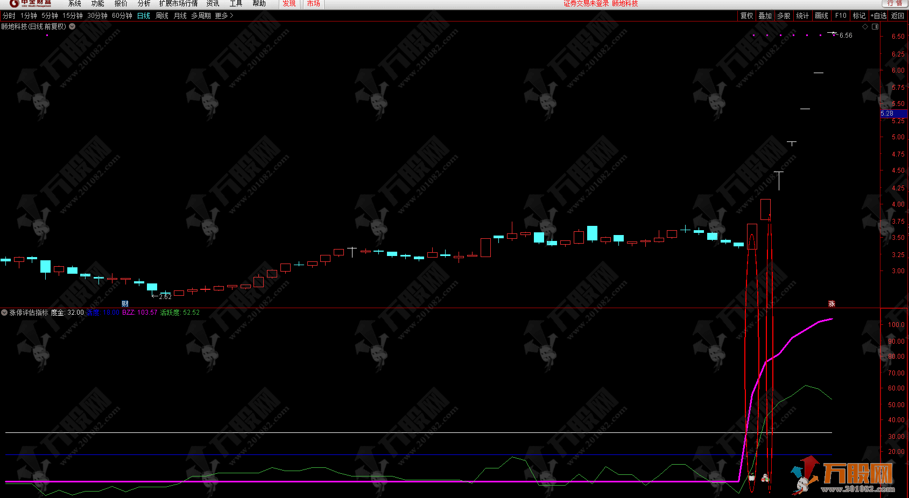Image resolution: width=909 pixels, height=498 pixels.
Task: Click the red 顾地科技 name in title bar
Action: pos(625,4)
